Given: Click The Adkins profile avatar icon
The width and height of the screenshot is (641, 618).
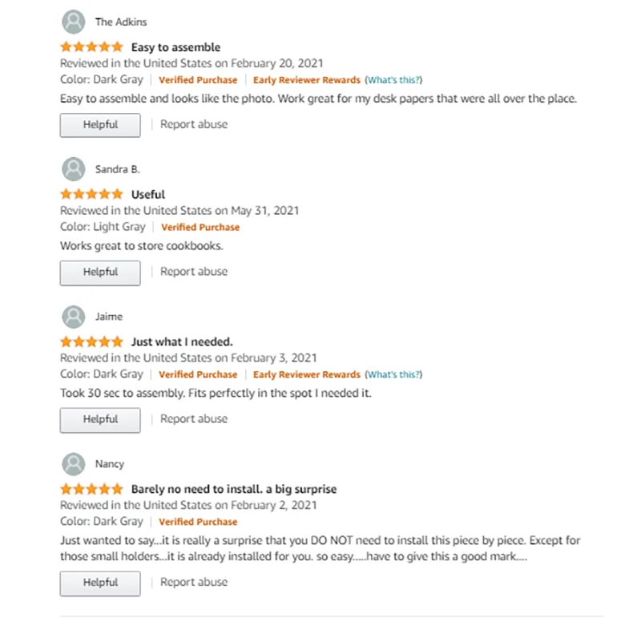Looking at the screenshot, I should [73, 22].
